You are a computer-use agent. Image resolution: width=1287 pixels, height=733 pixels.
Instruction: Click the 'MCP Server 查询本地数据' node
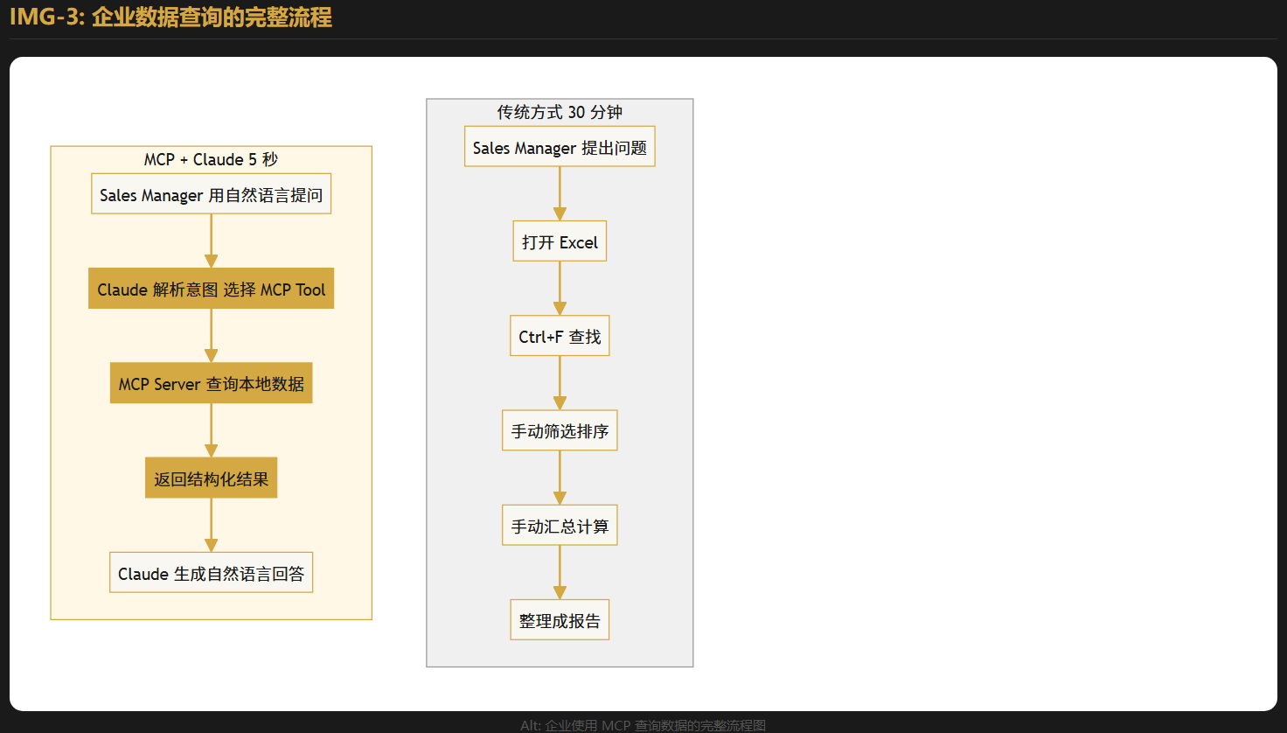click(x=211, y=383)
